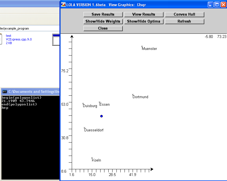Image resolution: width=227 pixels, height=181 pixels.
Task: Select the test VCExpress.cpp file icon
Action: pyautogui.click(x=1, y=39)
